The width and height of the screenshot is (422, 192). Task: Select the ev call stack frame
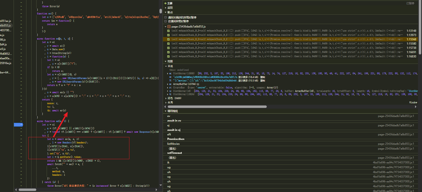click(290, 116)
